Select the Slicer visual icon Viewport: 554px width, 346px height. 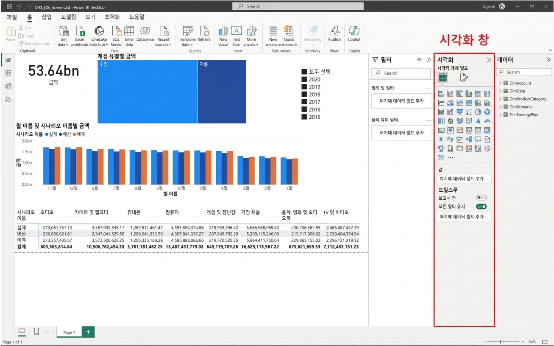[469, 130]
